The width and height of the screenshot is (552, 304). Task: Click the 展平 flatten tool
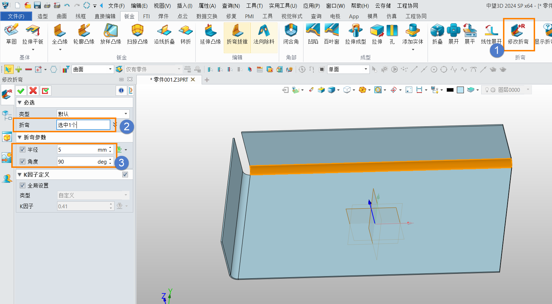click(x=470, y=34)
